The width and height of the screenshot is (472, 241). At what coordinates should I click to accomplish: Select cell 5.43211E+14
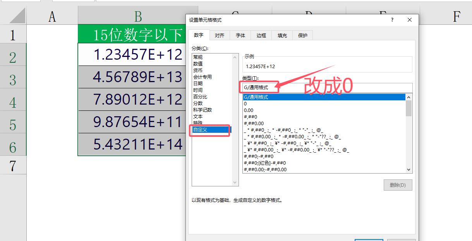coord(132,145)
